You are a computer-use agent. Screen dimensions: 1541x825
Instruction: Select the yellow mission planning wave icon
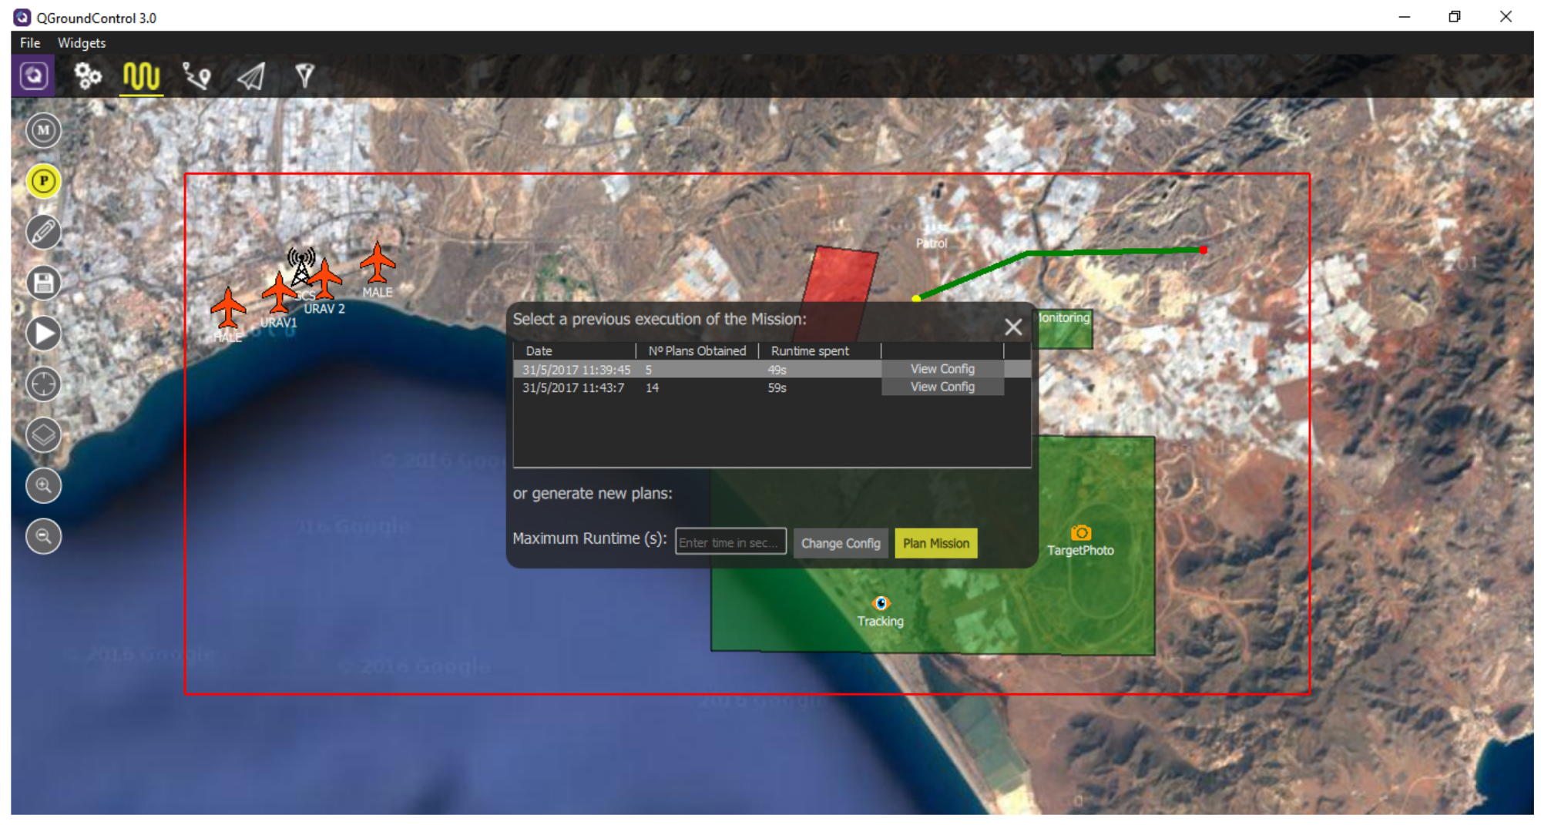[142, 76]
